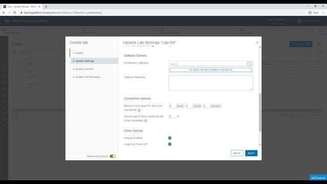
Task: Click the browser address bar URL
Action: coord(63,13)
